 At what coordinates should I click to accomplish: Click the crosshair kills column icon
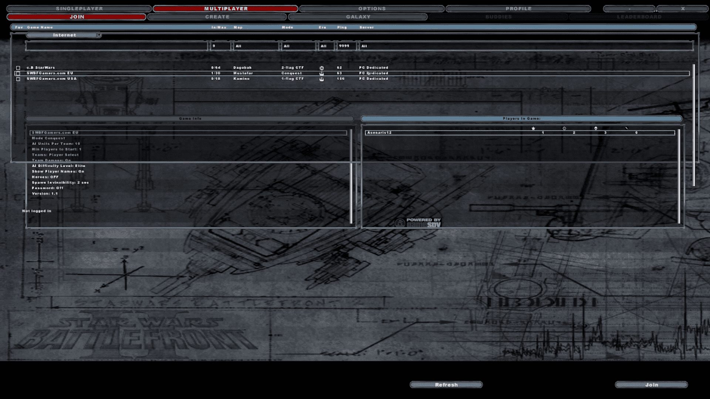(x=564, y=129)
